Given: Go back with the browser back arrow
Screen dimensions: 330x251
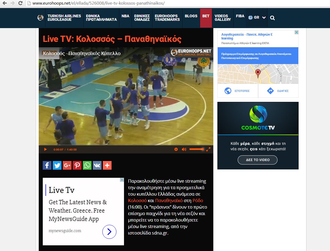Looking at the screenshot, I should click(x=5, y=3).
